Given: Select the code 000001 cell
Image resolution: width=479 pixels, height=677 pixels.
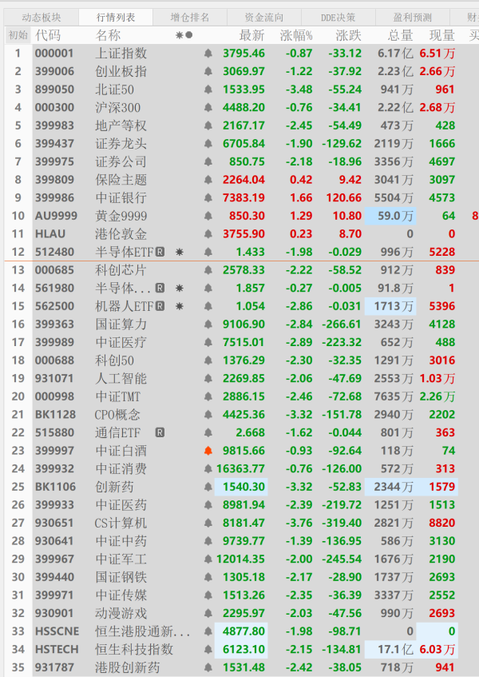Looking at the screenshot, I should 54,54.
